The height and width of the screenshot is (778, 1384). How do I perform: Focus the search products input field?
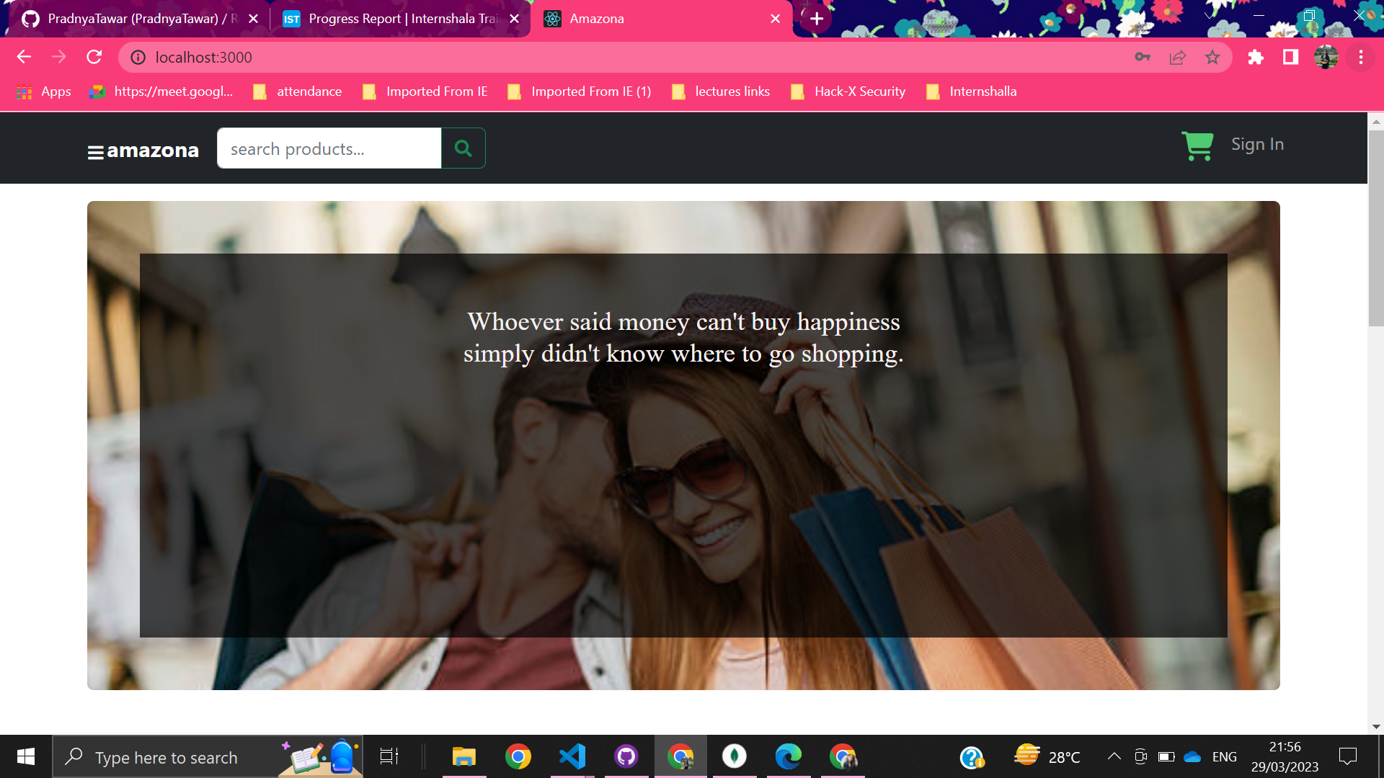pos(329,148)
